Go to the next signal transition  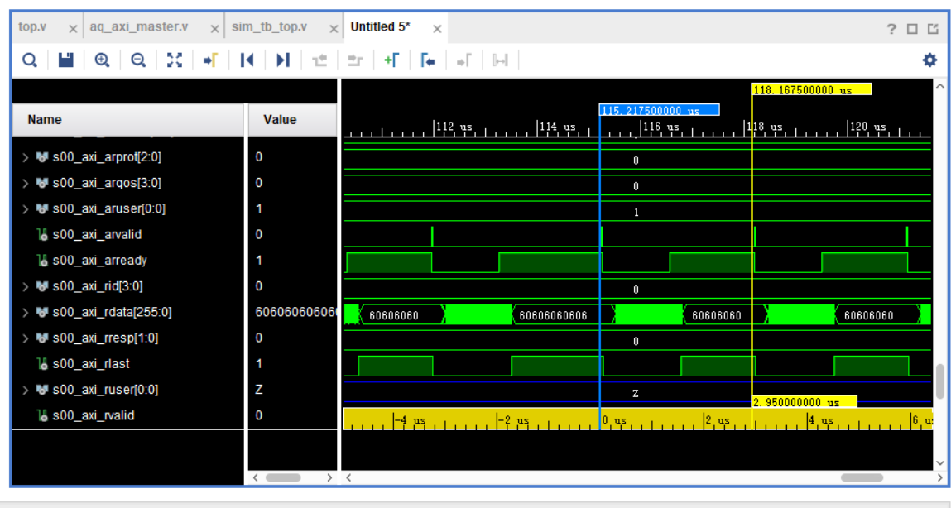coord(281,60)
